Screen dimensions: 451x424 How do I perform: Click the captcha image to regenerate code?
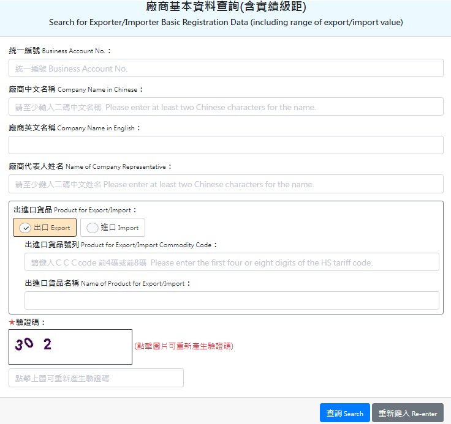70,346
